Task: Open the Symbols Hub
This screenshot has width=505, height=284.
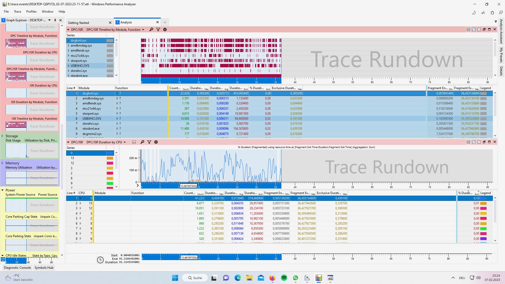Action: pos(44,268)
